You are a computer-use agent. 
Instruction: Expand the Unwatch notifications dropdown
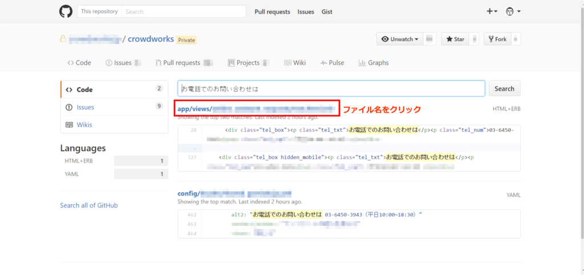(400, 39)
